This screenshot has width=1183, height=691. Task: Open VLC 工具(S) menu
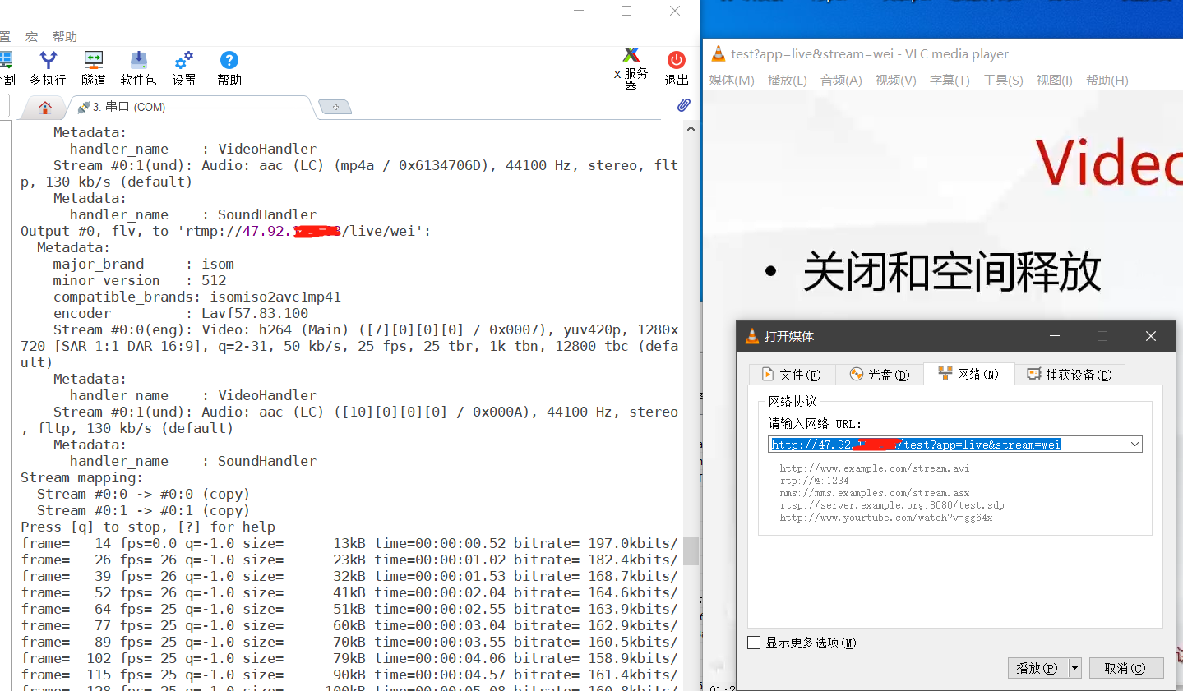[1003, 80]
